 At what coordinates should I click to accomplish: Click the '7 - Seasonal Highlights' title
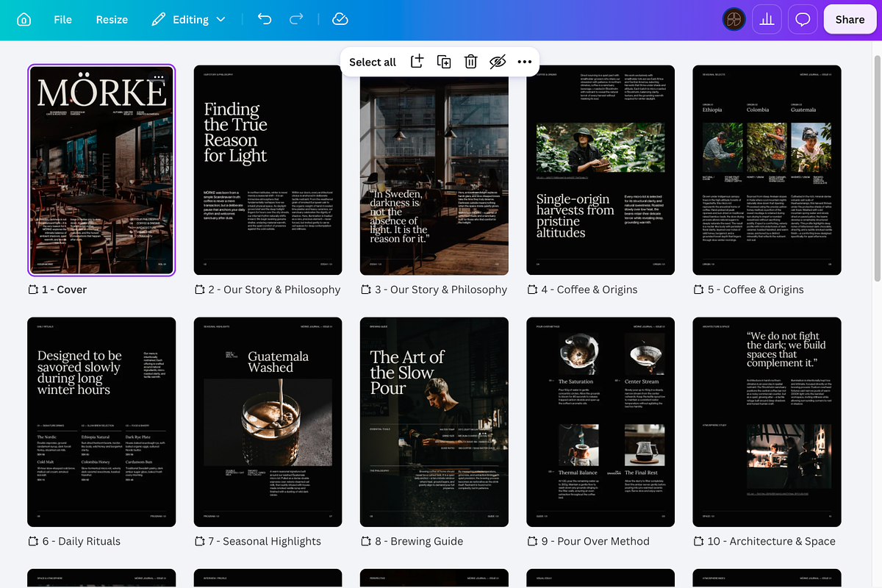(x=265, y=542)
